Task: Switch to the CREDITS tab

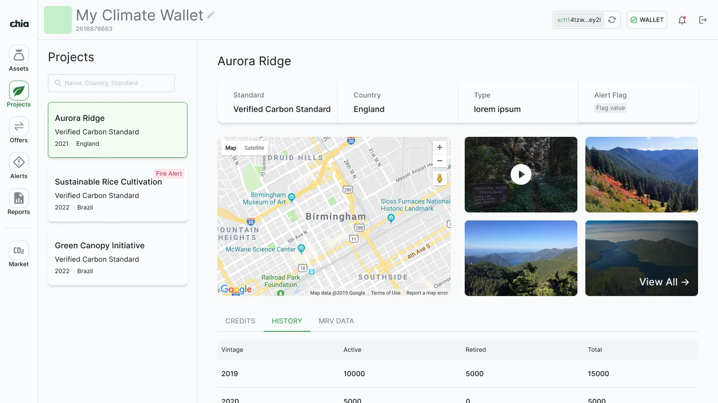Action: 240,321
